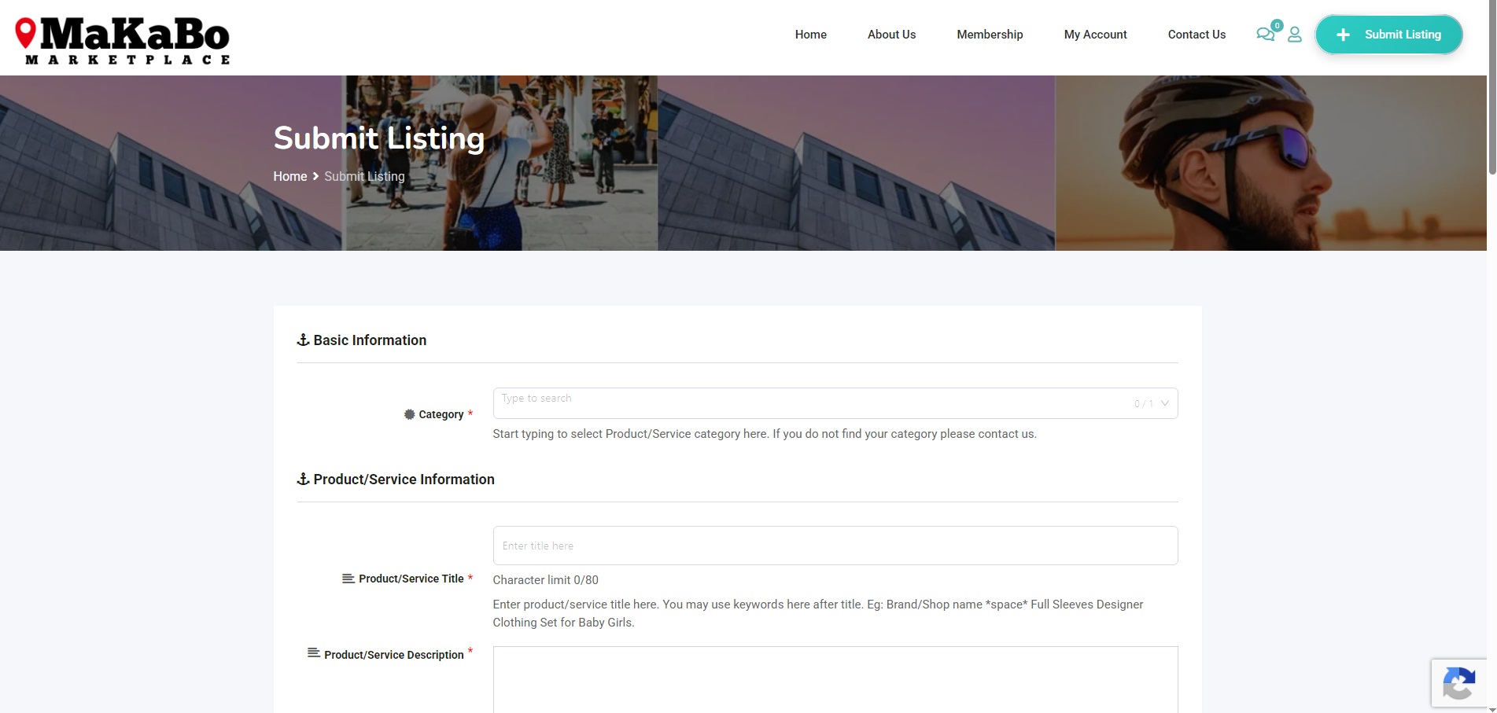
Task: Click inside the Product/Service Description text area
Action: click(835, 680)
